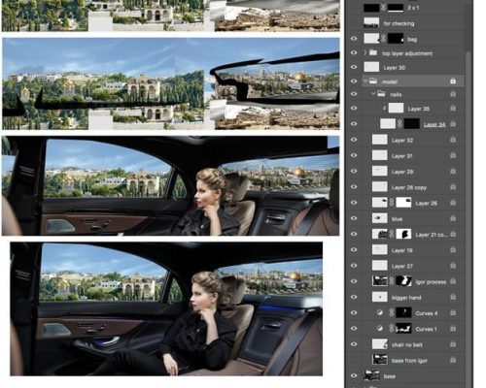Click the lock icon on the model group
This screenshot has height=388, width=486.
pyautogui.click(x=453, y=81)
